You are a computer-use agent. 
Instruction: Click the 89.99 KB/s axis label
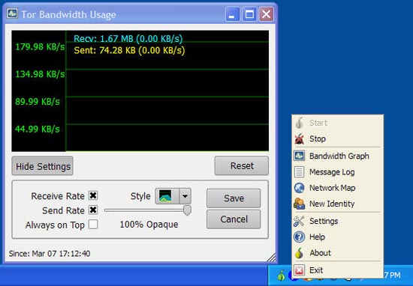click(x=38, y=102)
